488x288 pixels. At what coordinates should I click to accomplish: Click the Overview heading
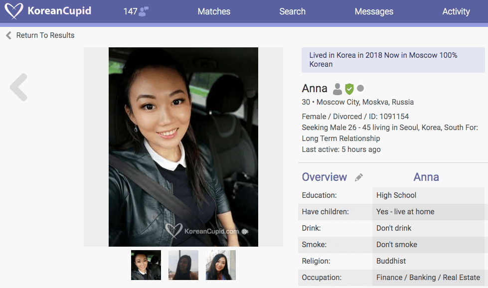(x=325, y=177)
